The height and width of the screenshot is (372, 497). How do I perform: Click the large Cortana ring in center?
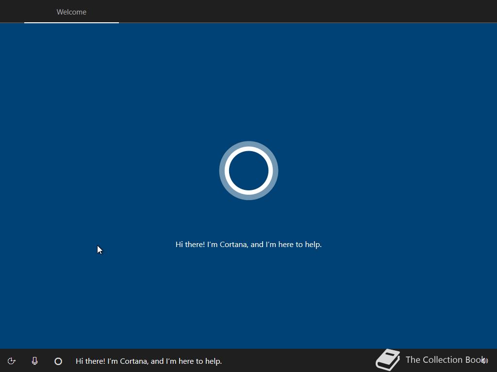pos(248,170)
